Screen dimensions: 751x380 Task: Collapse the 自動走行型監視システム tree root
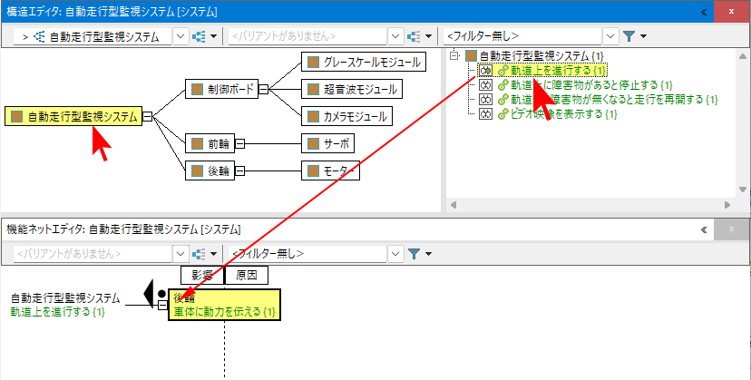pos(455,55)
